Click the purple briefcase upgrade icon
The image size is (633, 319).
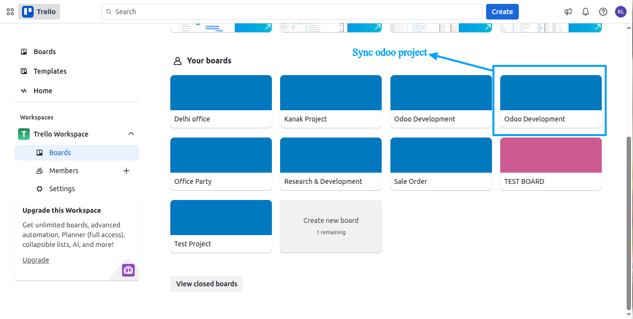[128, 270]
